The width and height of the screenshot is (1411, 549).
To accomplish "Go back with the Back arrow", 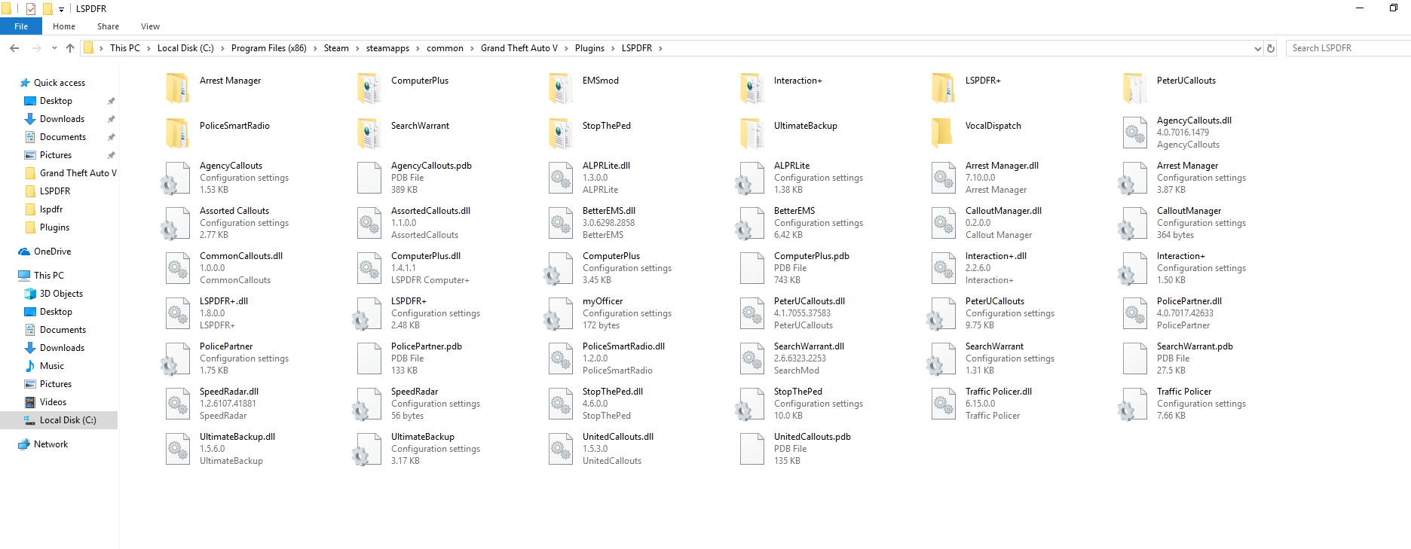I will pos(14,48).
